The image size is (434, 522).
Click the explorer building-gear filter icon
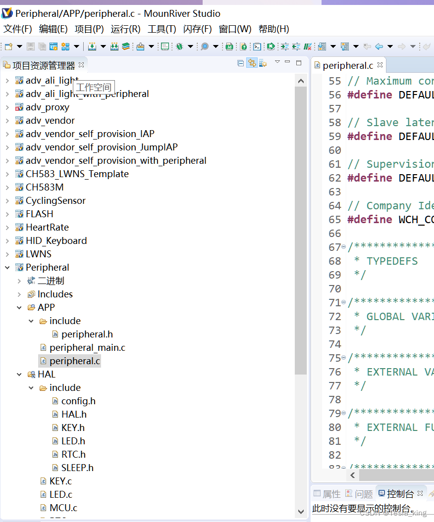(263, 63)
